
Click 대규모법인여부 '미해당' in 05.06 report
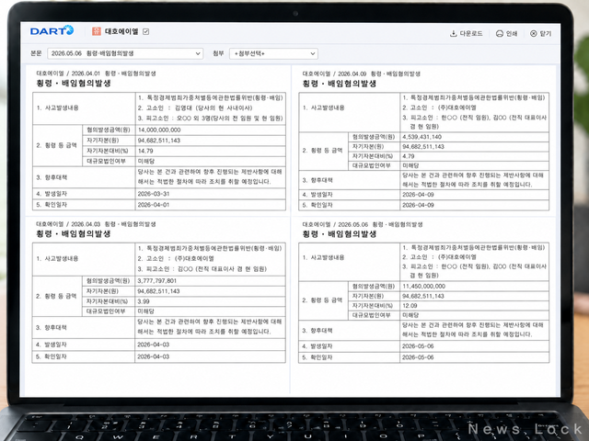point(410,315)
